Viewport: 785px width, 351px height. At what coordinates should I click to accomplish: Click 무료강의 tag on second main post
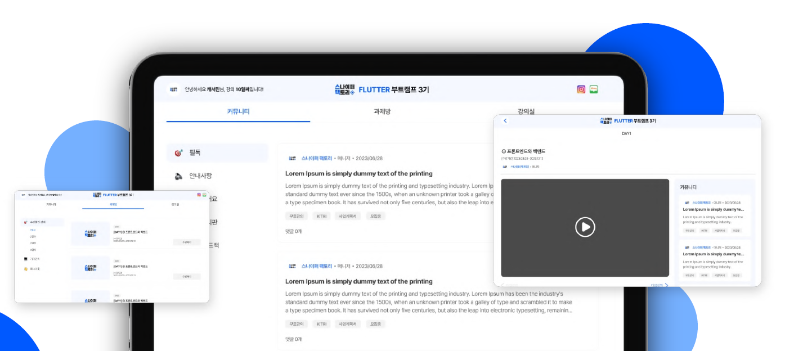pos(297,324)
